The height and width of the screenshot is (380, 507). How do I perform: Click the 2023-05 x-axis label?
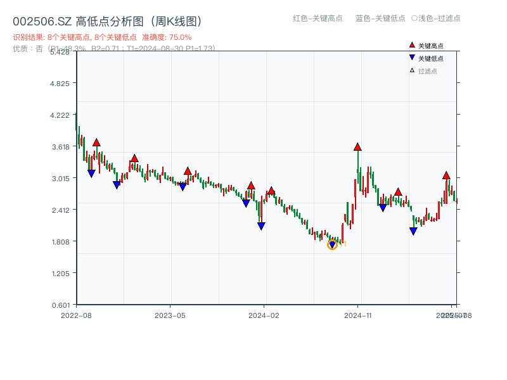[170, 315]
